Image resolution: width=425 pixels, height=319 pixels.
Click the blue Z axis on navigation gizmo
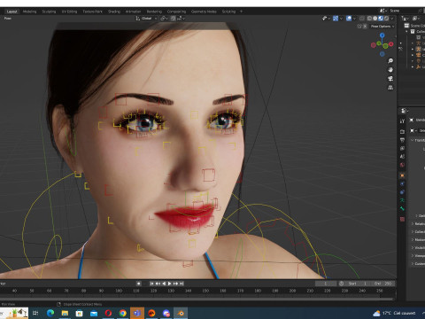(382, 35)
